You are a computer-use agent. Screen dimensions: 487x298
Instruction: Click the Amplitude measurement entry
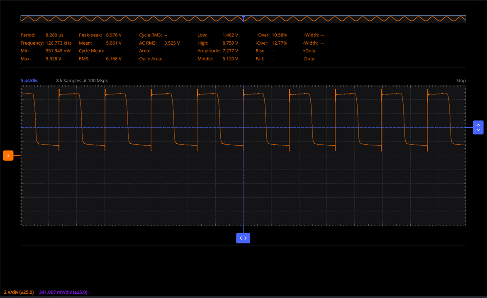click(x=217, y=51)
